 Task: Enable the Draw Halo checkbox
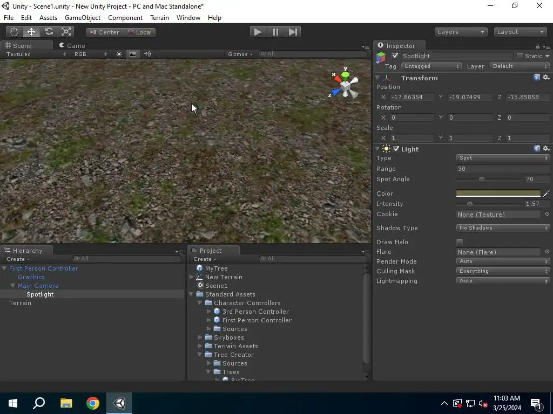pyautogui.click(x=459, y=242)
